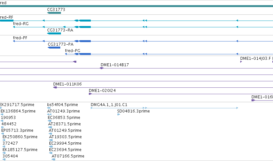Viewport: 273px width, 161px height.
Task: Open the EC23694.5prime label
Action: tap(65, 150)
